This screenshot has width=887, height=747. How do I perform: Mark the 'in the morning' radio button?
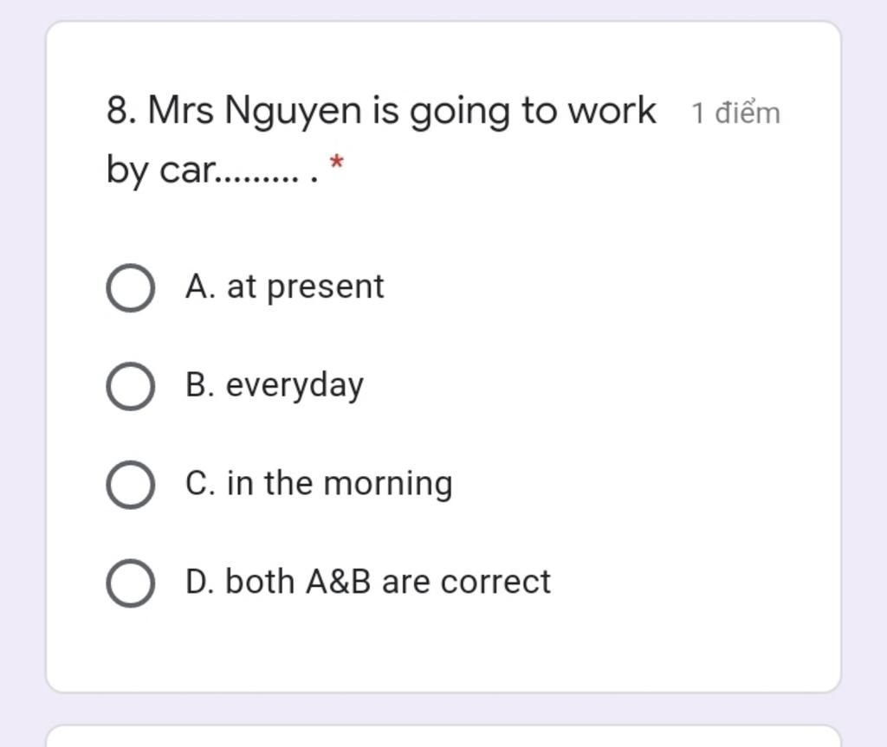tap(130, 485)
